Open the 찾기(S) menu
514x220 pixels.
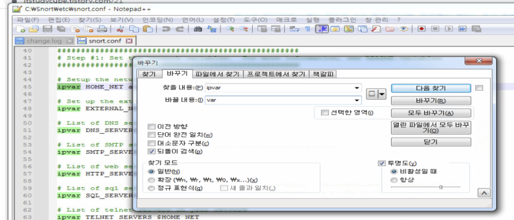coord(90,19)
